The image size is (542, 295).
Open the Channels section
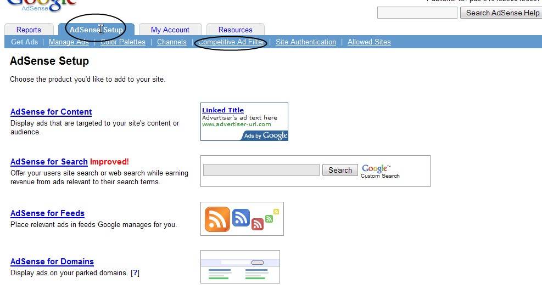coord(171,42)
